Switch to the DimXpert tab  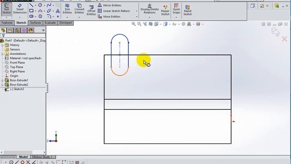point(65,23)
